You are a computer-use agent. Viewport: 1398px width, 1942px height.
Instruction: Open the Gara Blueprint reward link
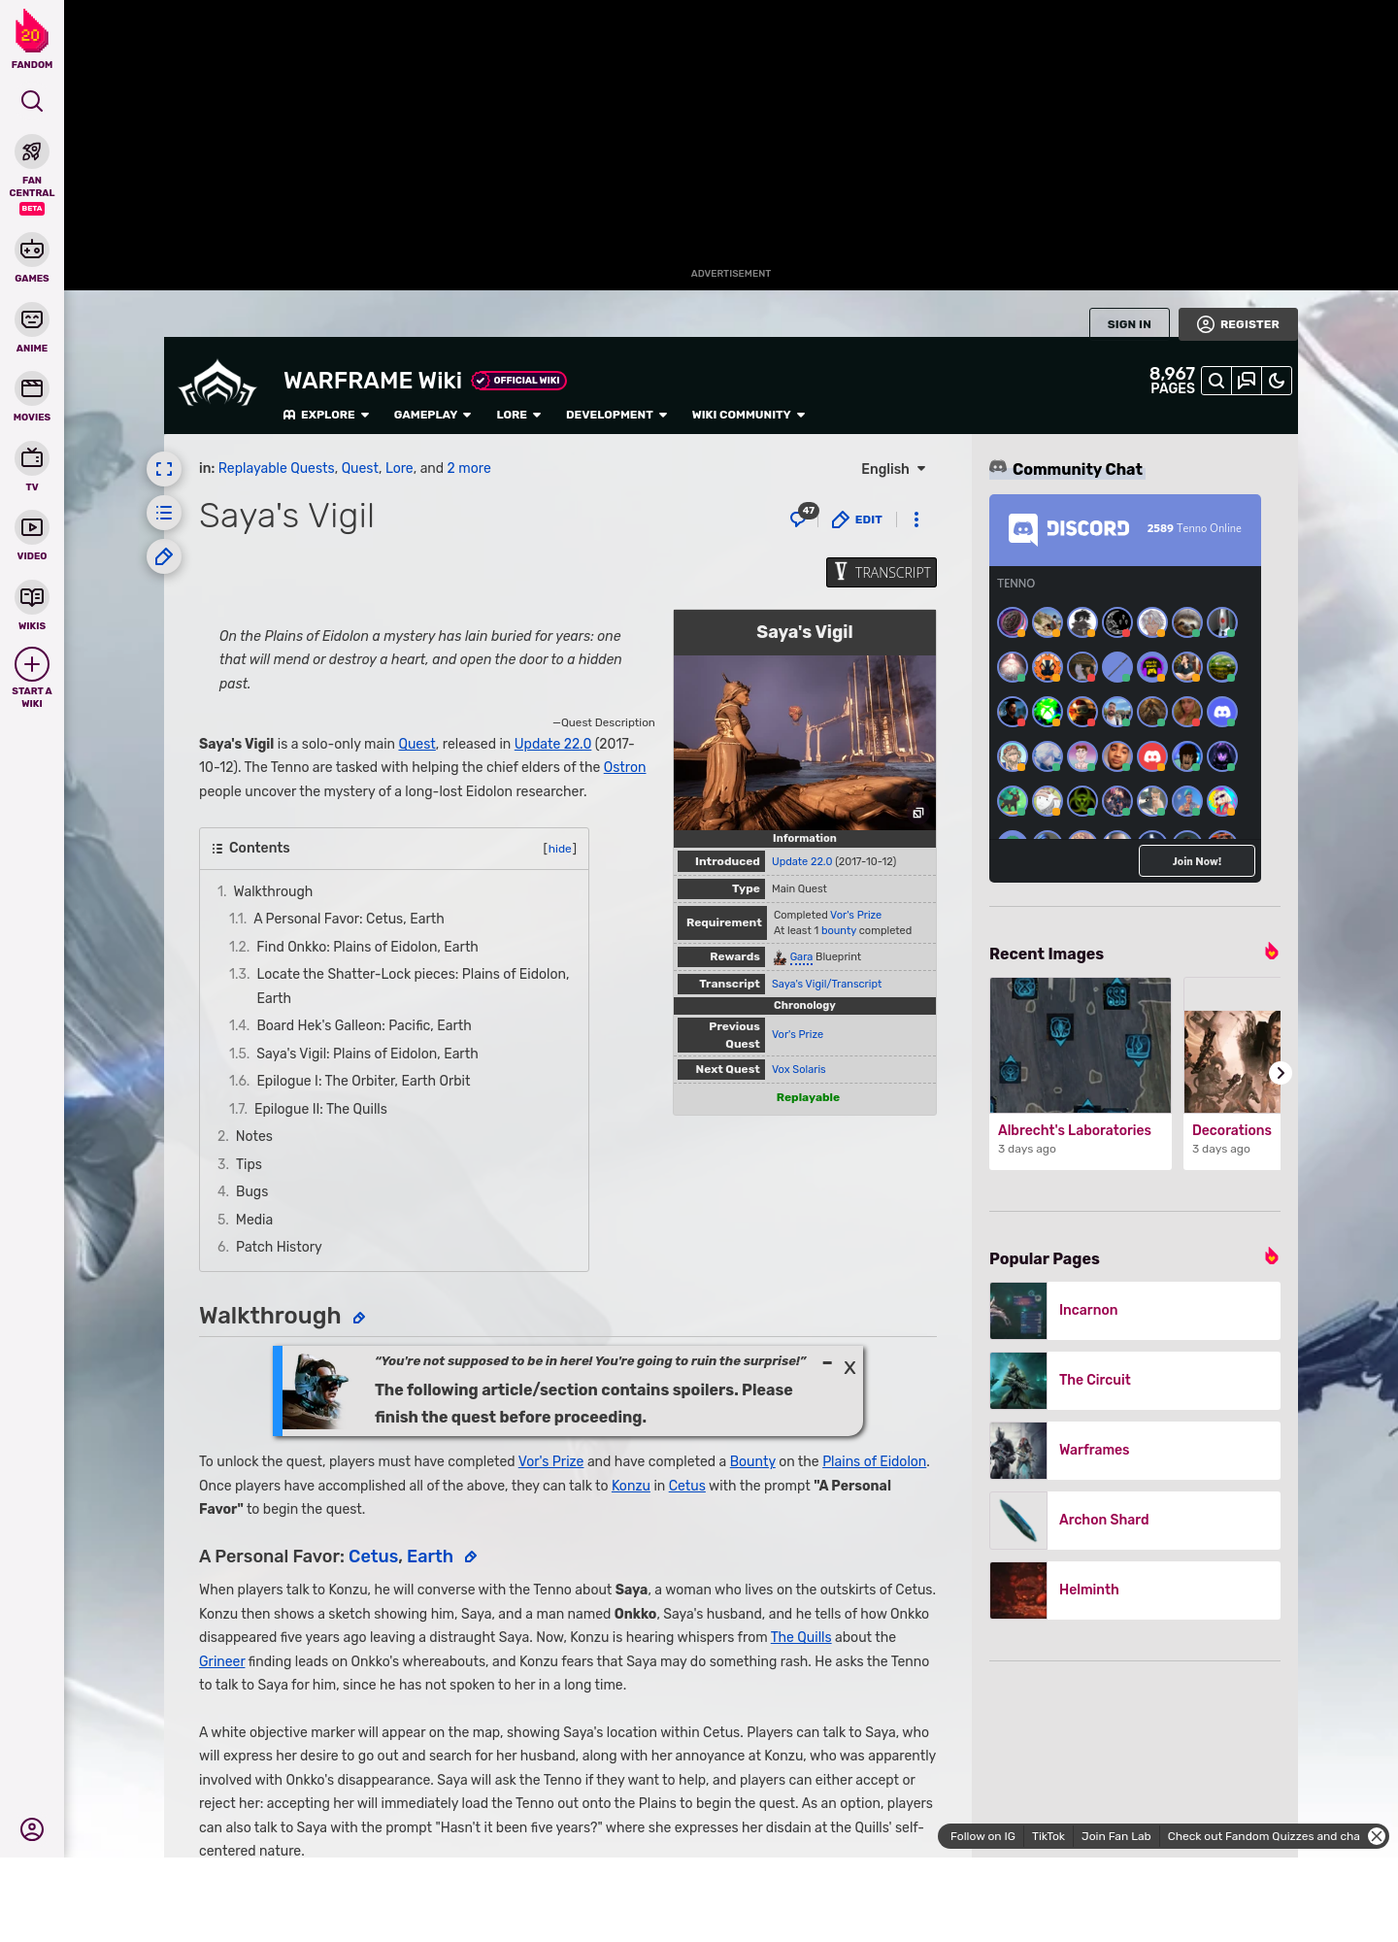pyautogui.click(x=801, y=957)
